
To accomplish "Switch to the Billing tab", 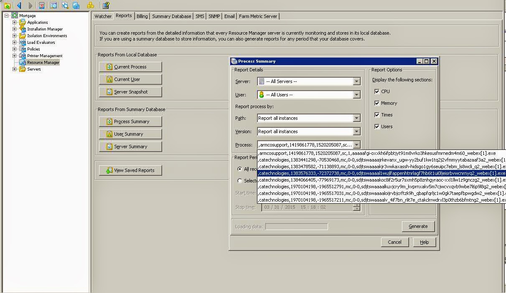I will (142, 16).
